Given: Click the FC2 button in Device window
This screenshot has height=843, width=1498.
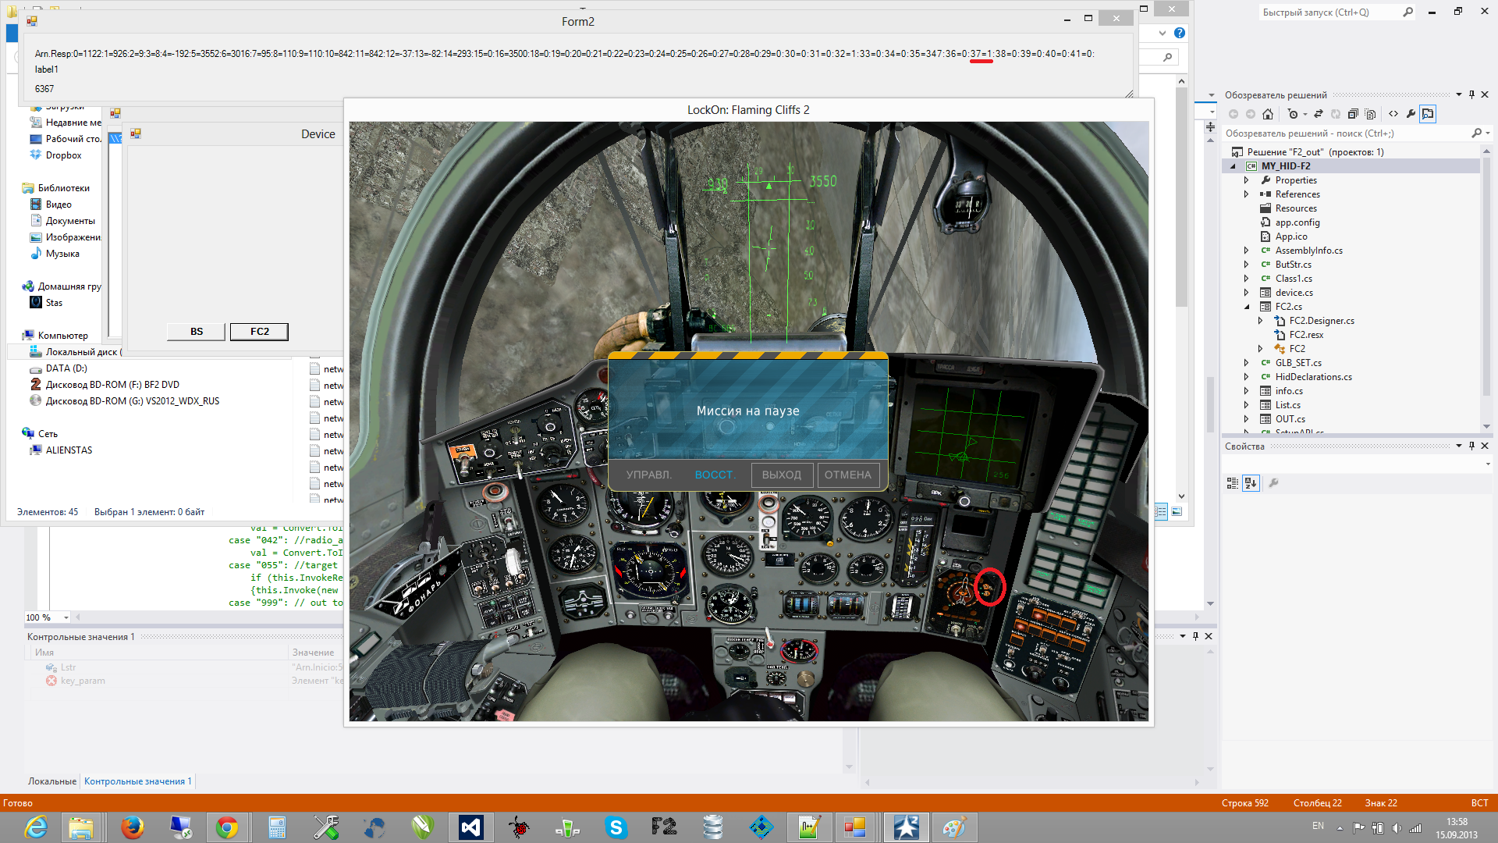Looking at the screenshot, I should click(259, 332).
